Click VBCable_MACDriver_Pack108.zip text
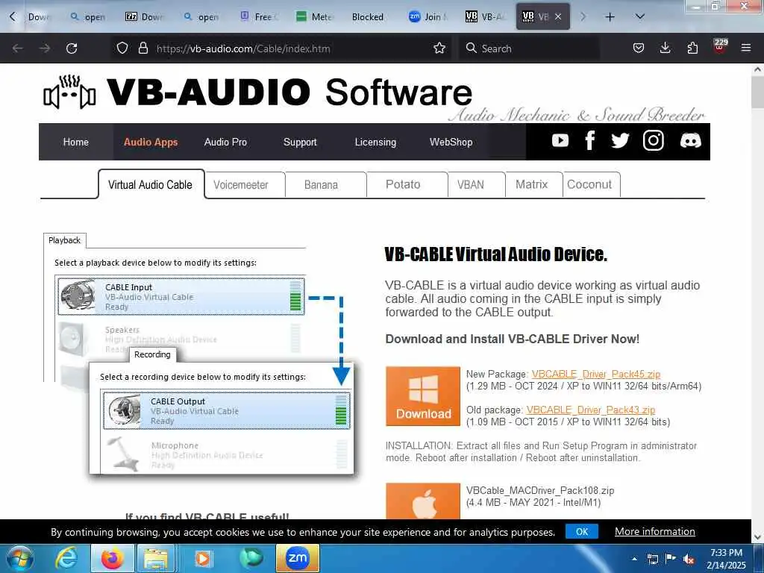The width and height of the screenshot is (764, 573). pos(540,491)
